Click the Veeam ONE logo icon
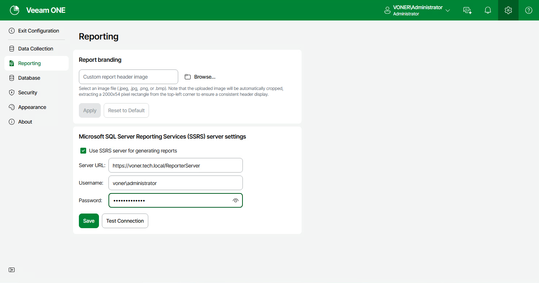539x283 pixels. pos(15,10)
